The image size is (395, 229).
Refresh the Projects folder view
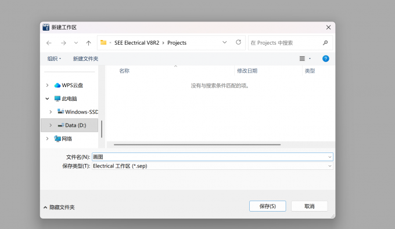coord(238,42)
